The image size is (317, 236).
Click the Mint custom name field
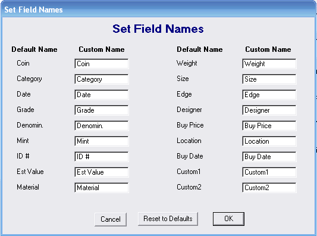point(102,141)
